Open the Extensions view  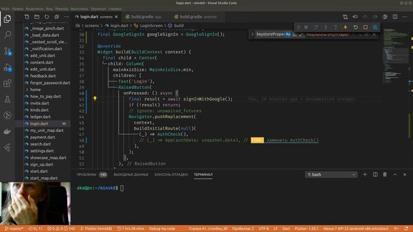[x=7, y=83]
